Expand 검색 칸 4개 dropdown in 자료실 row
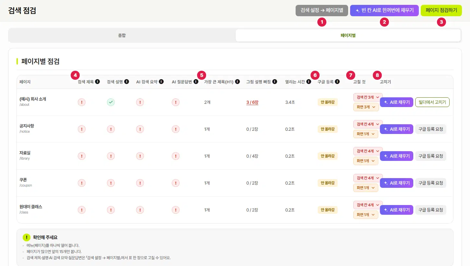 coord(368,151)
